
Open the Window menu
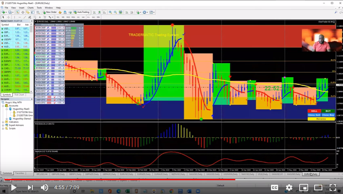(x=49, y=8)
